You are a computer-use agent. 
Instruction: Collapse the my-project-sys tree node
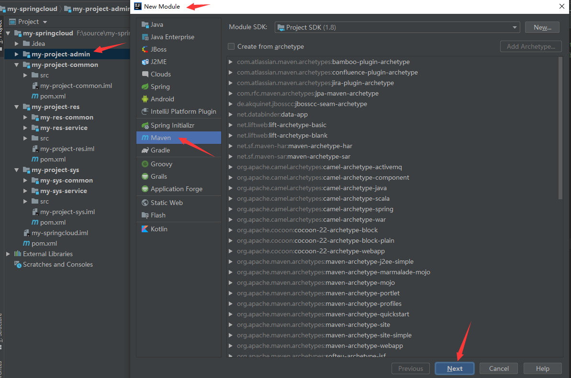click(16, 170)
